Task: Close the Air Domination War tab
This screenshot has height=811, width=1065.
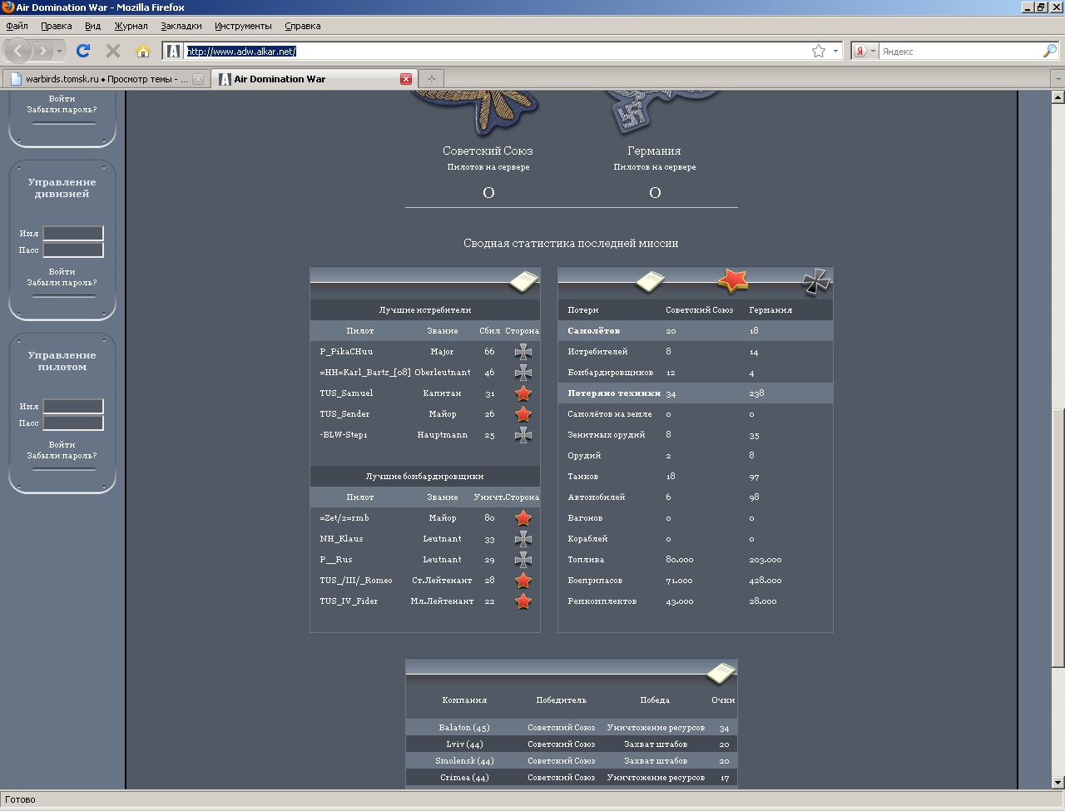Action: pyautogui.click(x=406, y=79)
